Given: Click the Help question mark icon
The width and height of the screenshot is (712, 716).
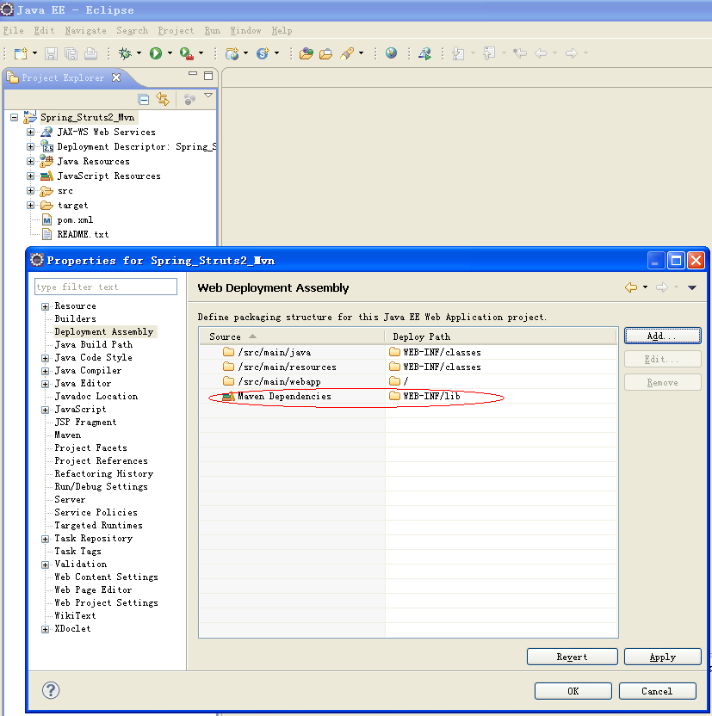Looking at the screenshot, I should [x=51, y=690].
